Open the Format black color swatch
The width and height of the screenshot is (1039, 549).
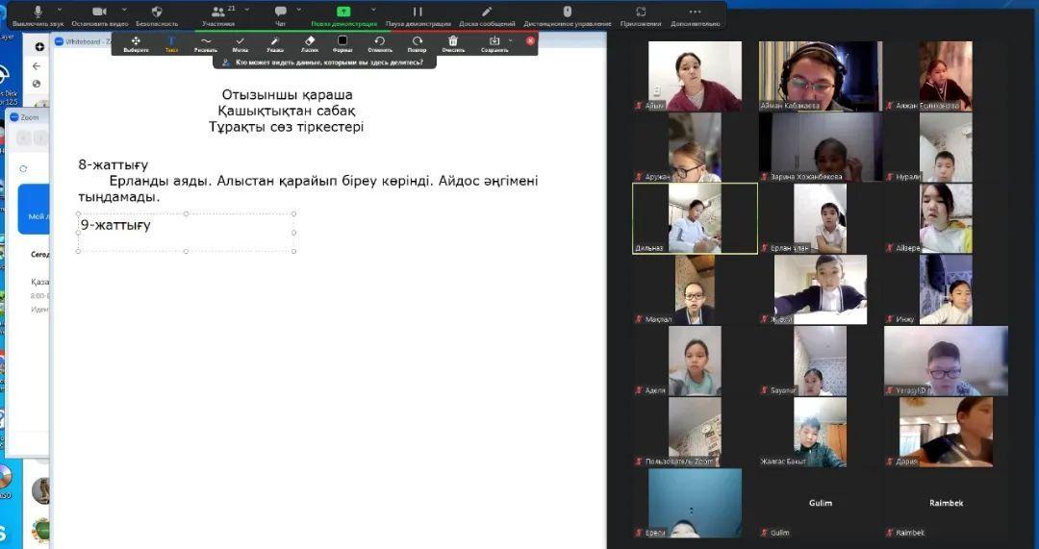pyautogui.click(x=342, y=43)
